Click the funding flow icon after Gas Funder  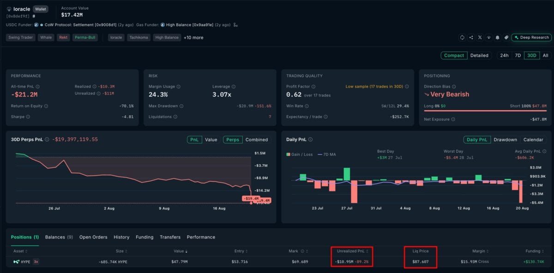[235, 25]
